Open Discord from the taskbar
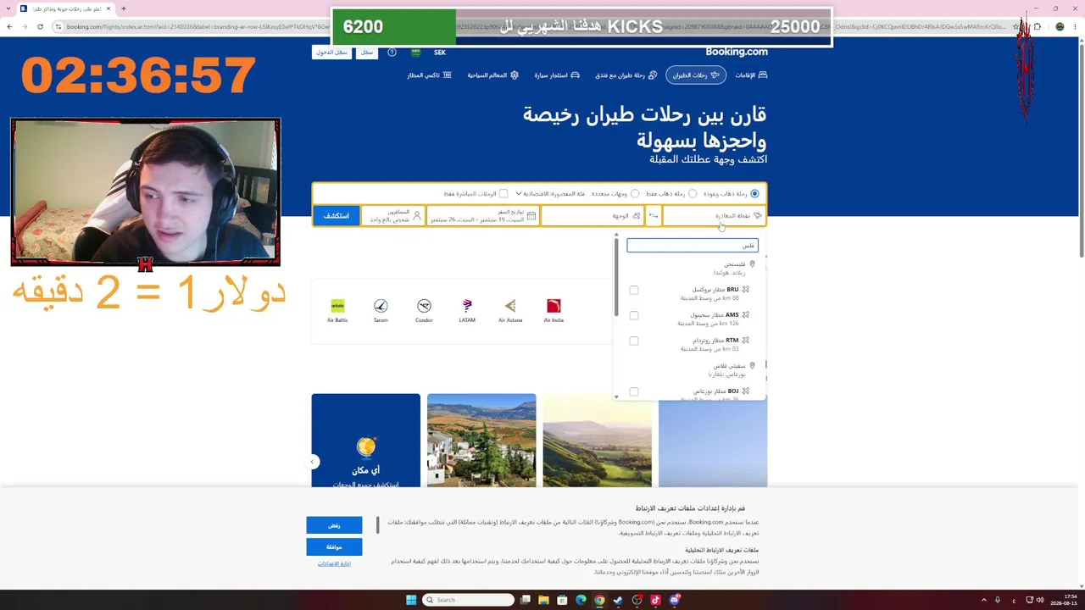The image size is (1085, 610). (674, 600)
